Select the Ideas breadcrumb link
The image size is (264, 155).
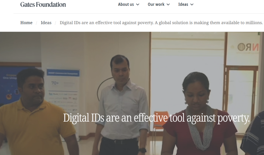[46, 23]
